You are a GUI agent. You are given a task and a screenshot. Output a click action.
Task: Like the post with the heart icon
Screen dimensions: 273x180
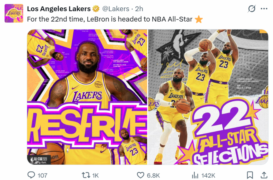point(140,175)
